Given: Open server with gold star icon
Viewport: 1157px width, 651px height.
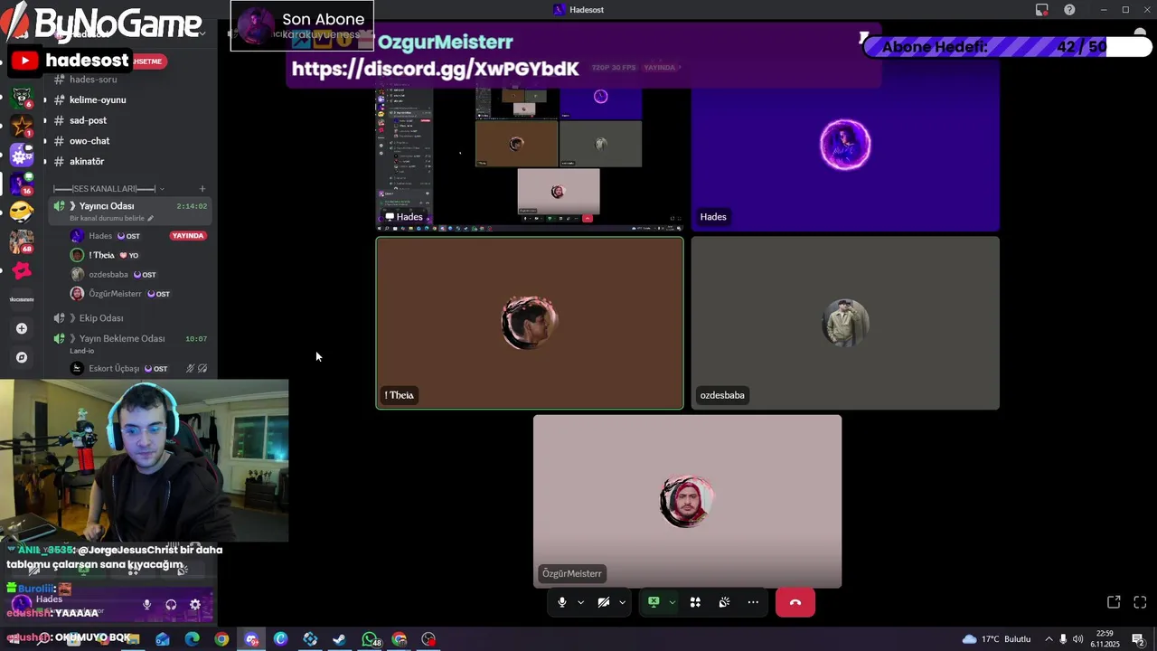Looking at the screenshot, I should pyautogui.click(x=22, y=126).
